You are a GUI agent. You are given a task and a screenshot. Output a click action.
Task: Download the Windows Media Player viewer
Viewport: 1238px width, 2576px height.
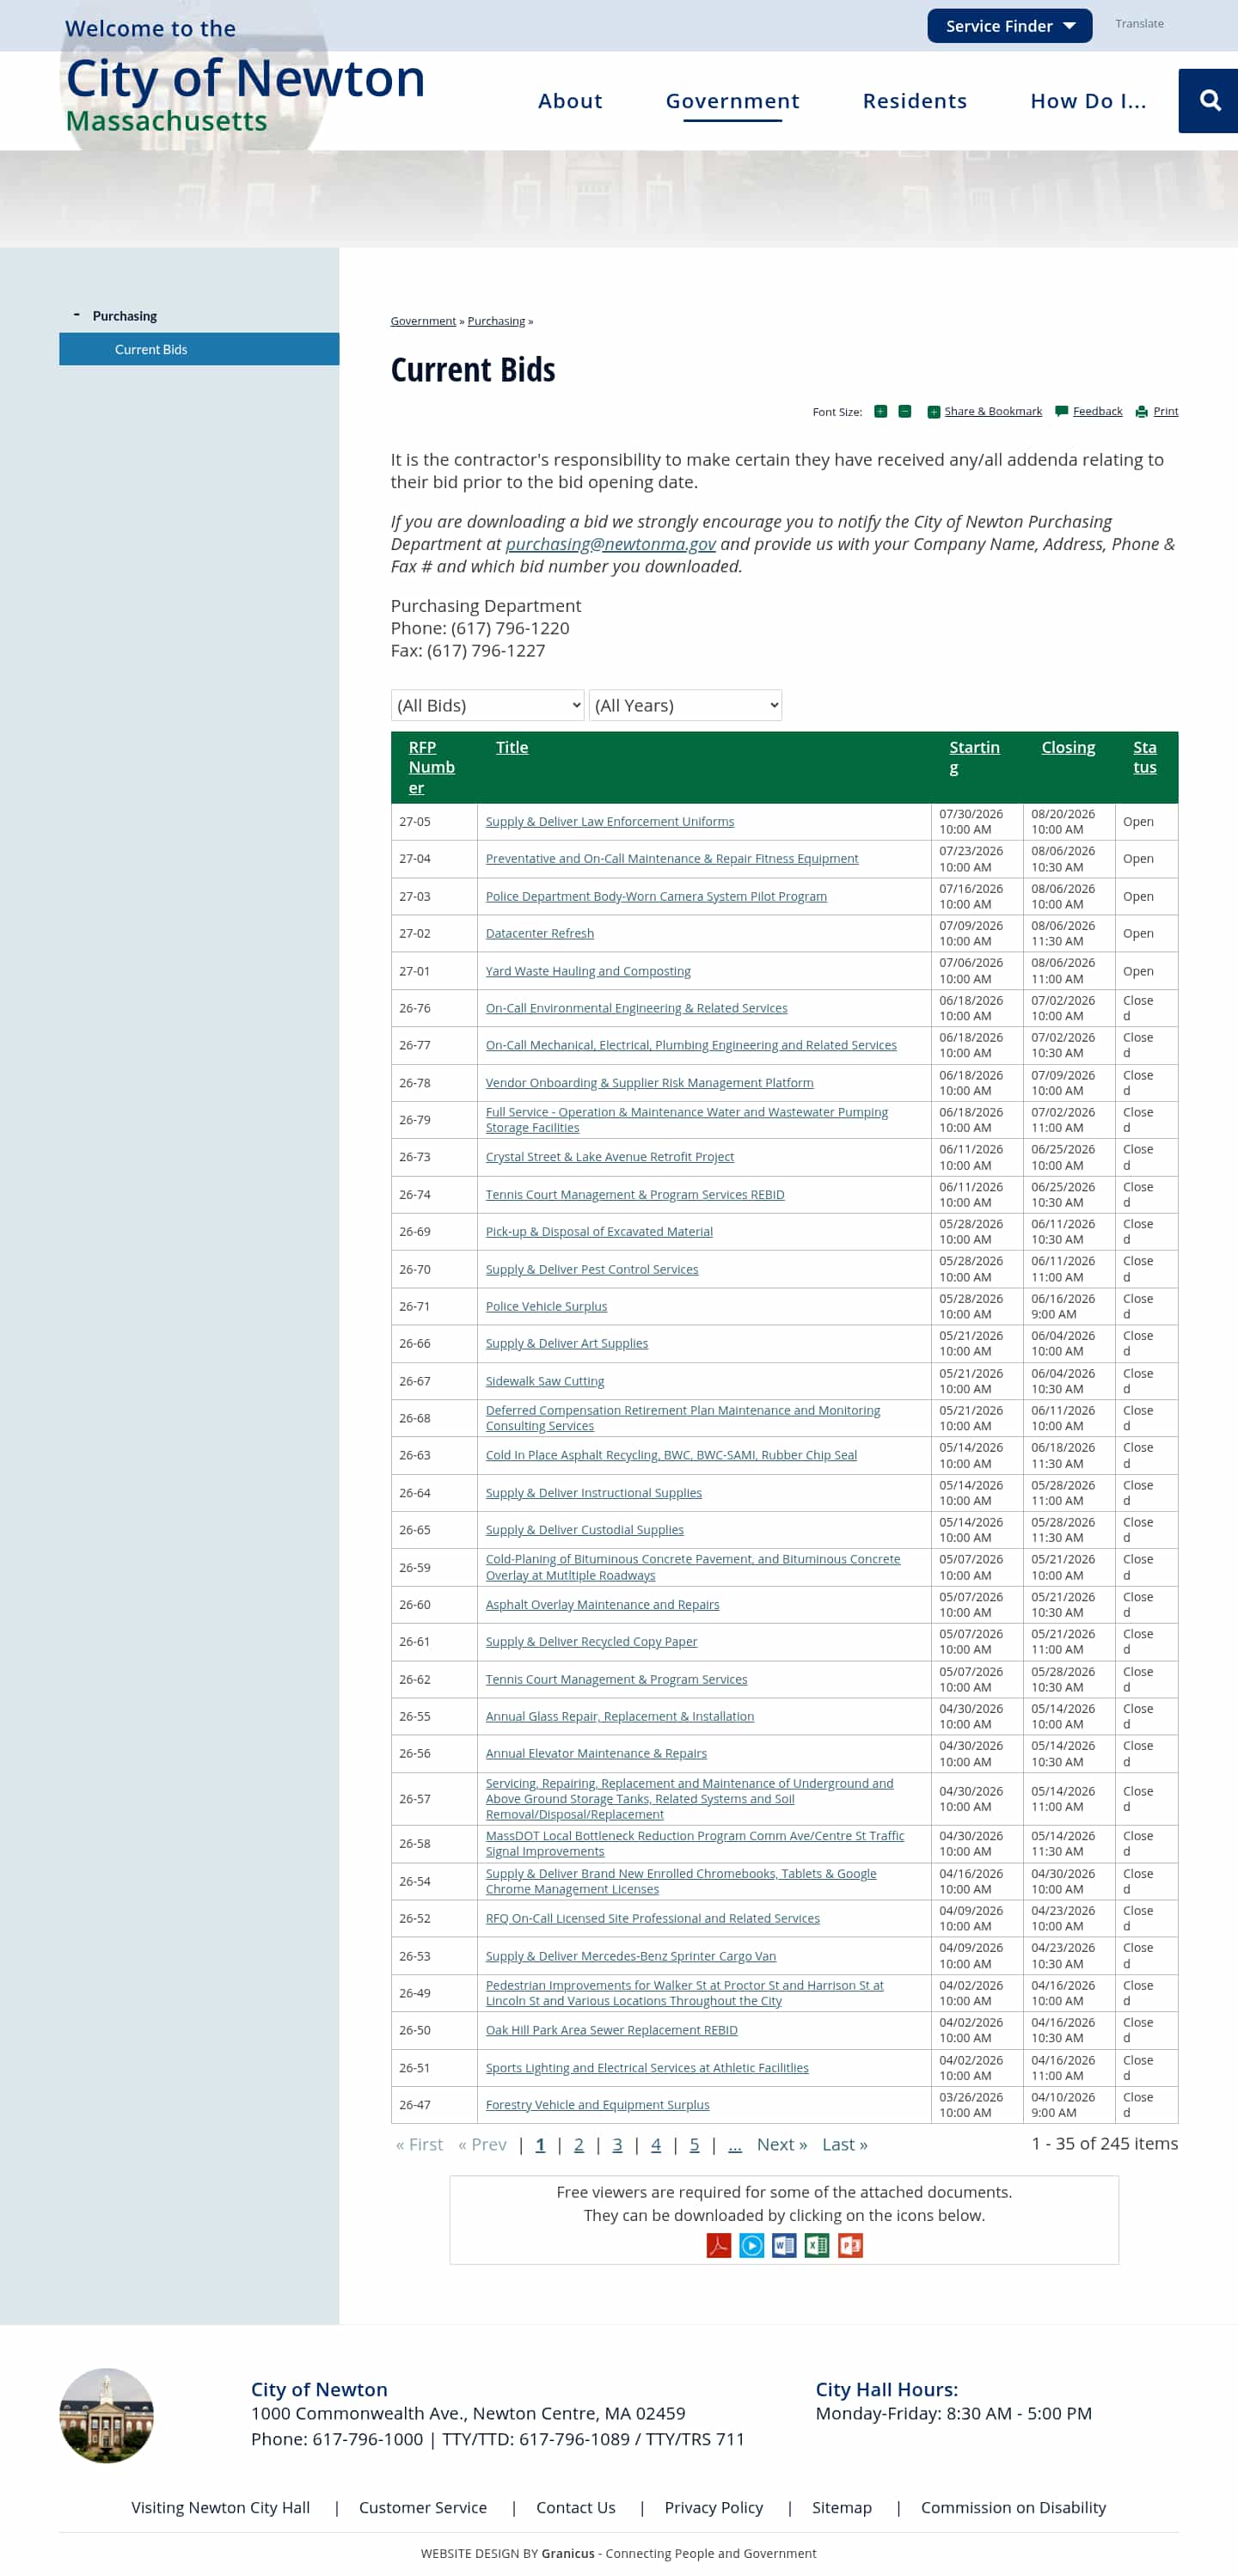pyautogui.click(x=752, y=2245)
